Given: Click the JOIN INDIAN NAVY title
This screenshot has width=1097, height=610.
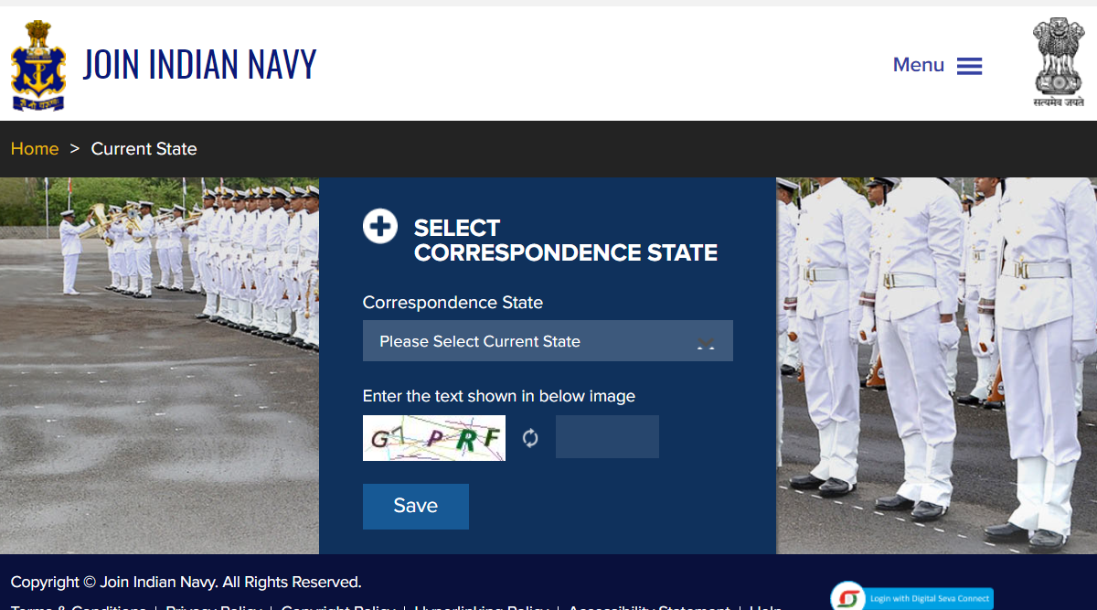Looking at the screenshot, I should click(199, 64).
